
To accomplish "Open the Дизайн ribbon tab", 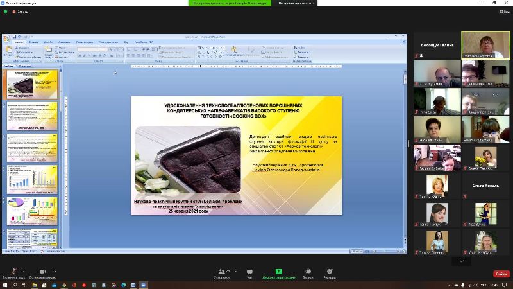I will coord(48,42).
